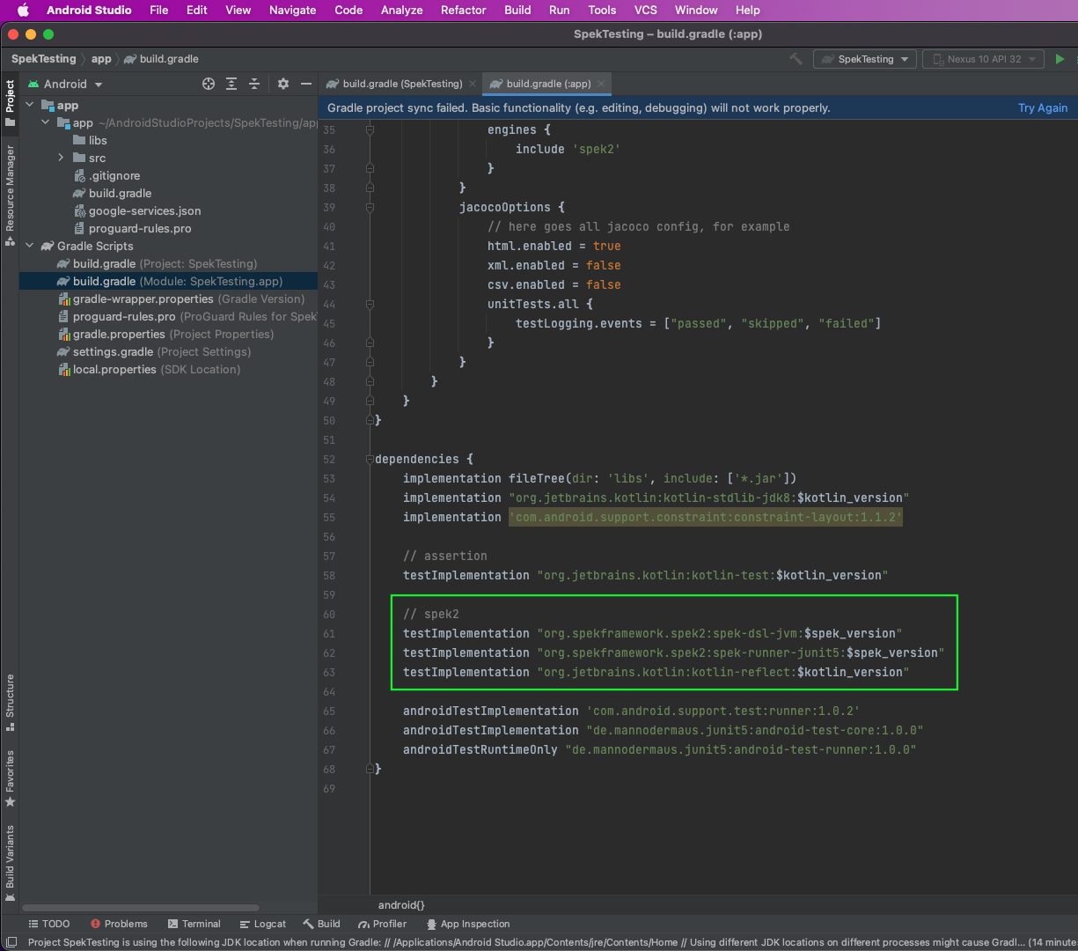Click Expand All icon in Project panel
Screen dimensions: 1078x951
tap(231, 84)
